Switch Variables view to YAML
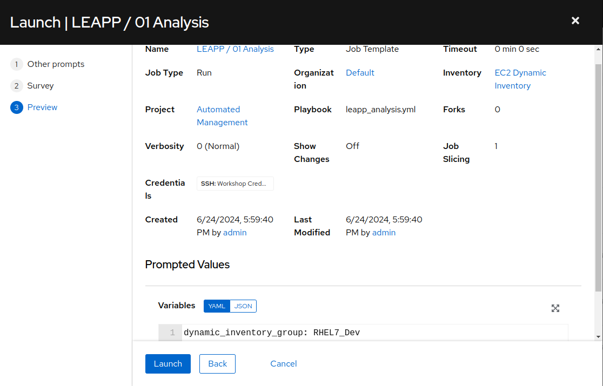Viewport: 603px width, 386px height. click(217, 306)
